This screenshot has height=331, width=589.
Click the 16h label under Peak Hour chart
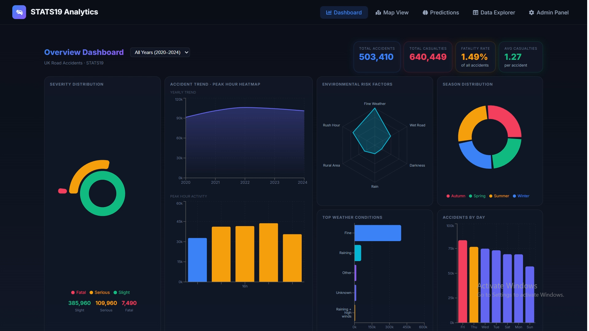point(245,286)
